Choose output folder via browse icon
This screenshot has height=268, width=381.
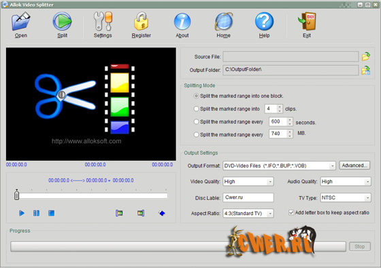366,71
